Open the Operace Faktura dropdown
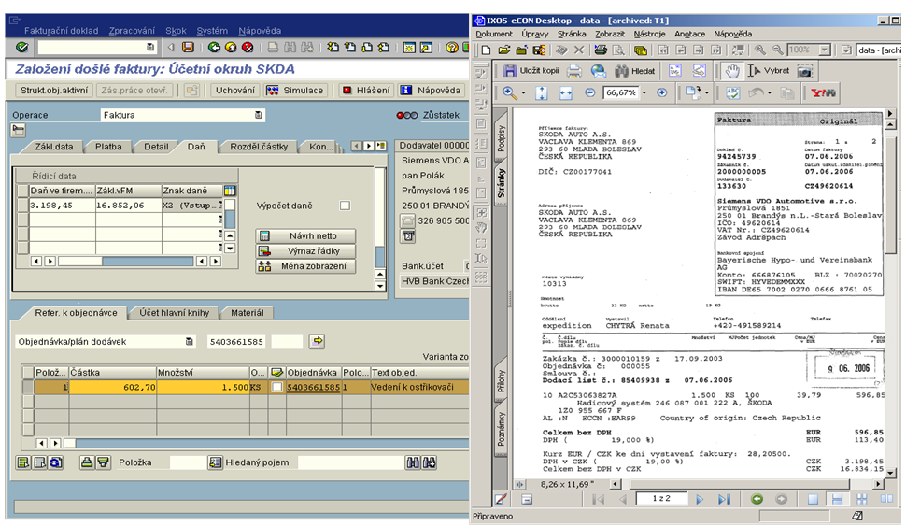This screenshot has height=526, width=906. 259,115
